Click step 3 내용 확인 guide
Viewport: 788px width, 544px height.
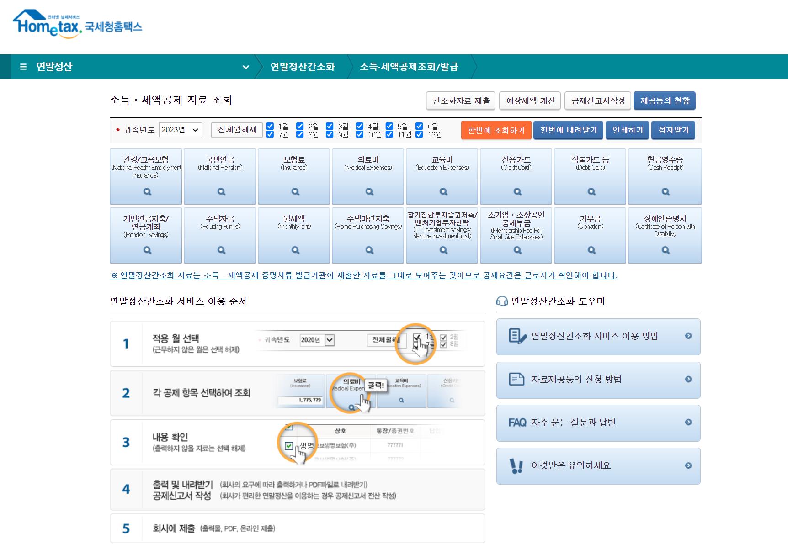click(x=297, y=442)
